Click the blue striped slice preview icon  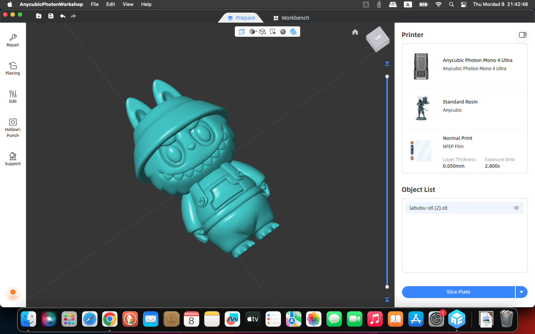click(294, 32)
